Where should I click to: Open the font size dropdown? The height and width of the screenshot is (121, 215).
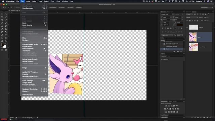pos(171,17)
